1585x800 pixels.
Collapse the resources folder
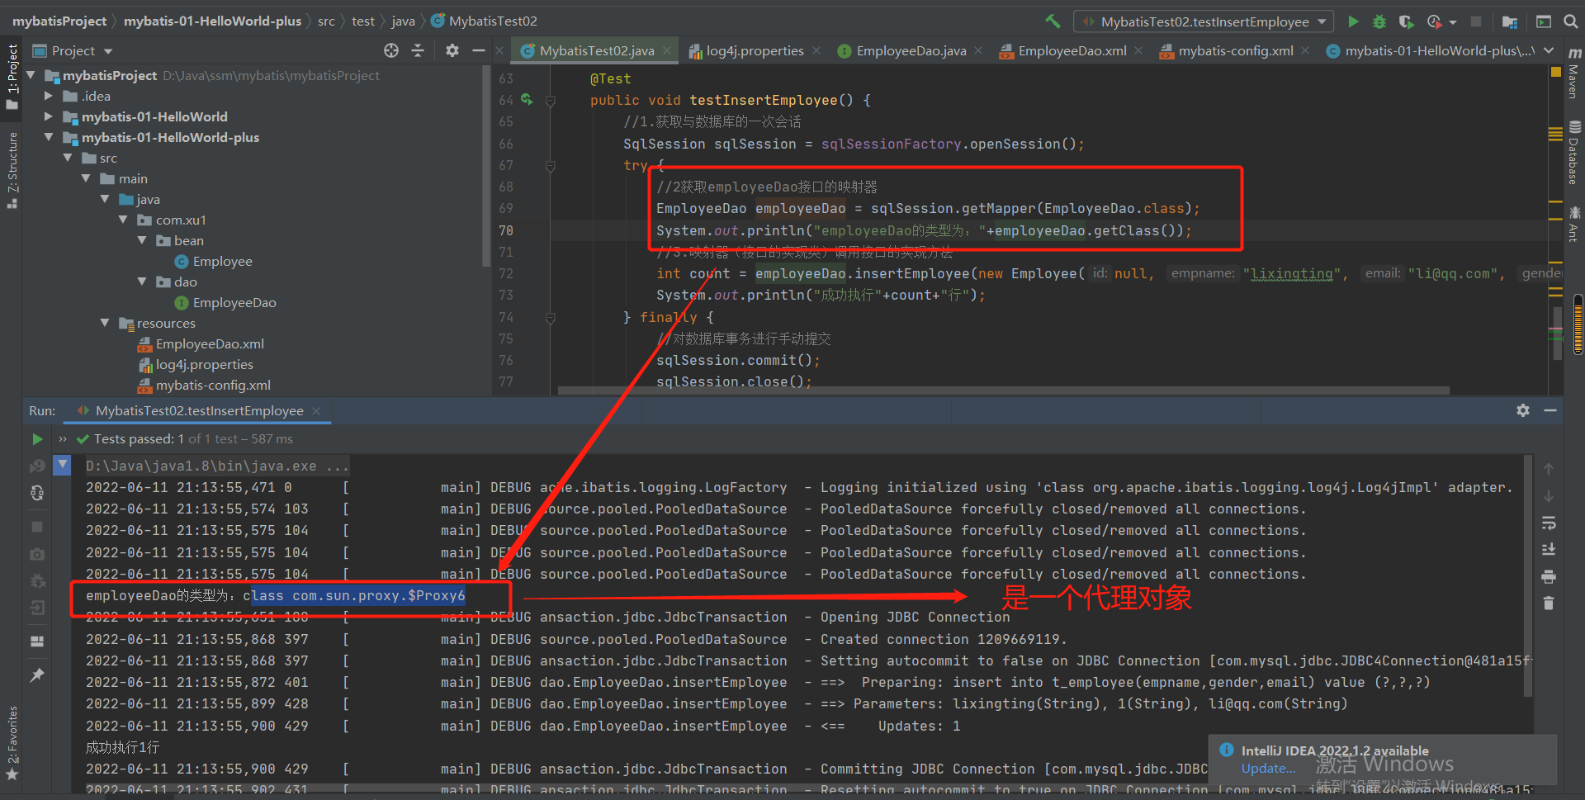click(x=105, y=323)
